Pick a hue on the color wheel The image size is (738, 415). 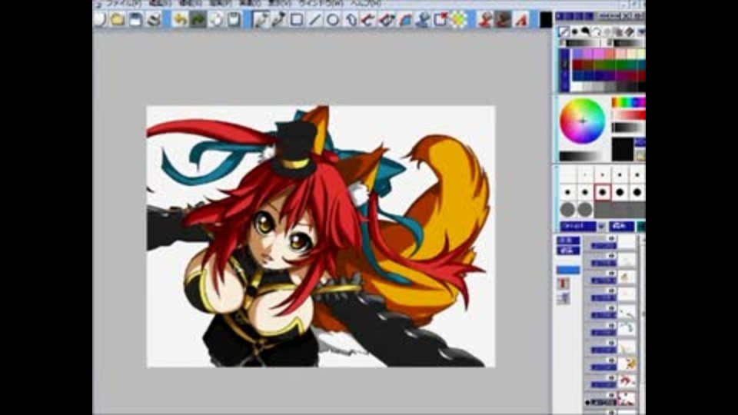point(582,121)
